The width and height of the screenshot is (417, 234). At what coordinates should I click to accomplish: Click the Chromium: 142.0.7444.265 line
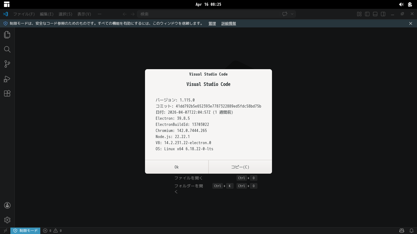[181, 130]
